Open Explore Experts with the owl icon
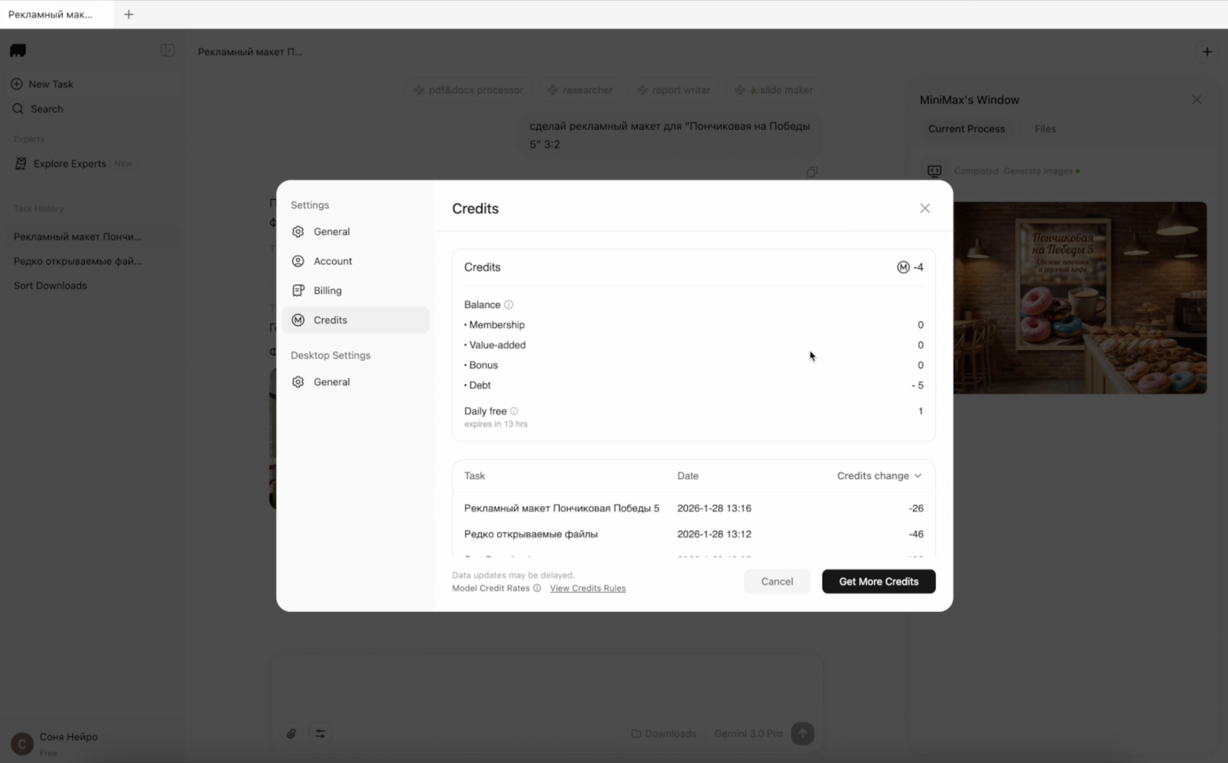 coord(70,164)
